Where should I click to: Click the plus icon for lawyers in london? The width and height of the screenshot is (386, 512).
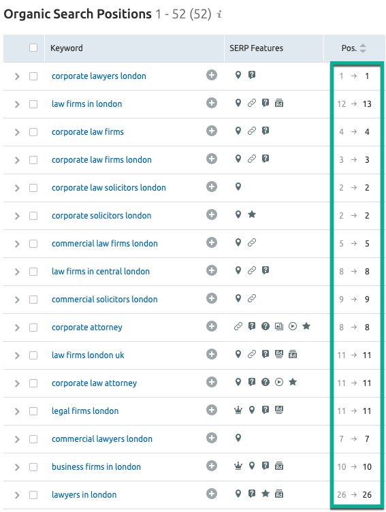(x=212, y=494)
